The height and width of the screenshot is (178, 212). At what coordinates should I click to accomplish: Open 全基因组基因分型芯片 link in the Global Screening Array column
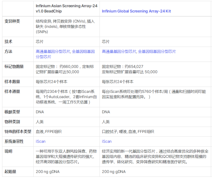(157, 52)
